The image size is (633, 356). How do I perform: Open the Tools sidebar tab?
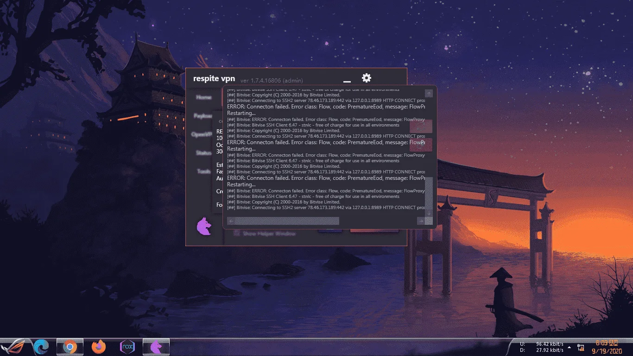coord(204,171)
